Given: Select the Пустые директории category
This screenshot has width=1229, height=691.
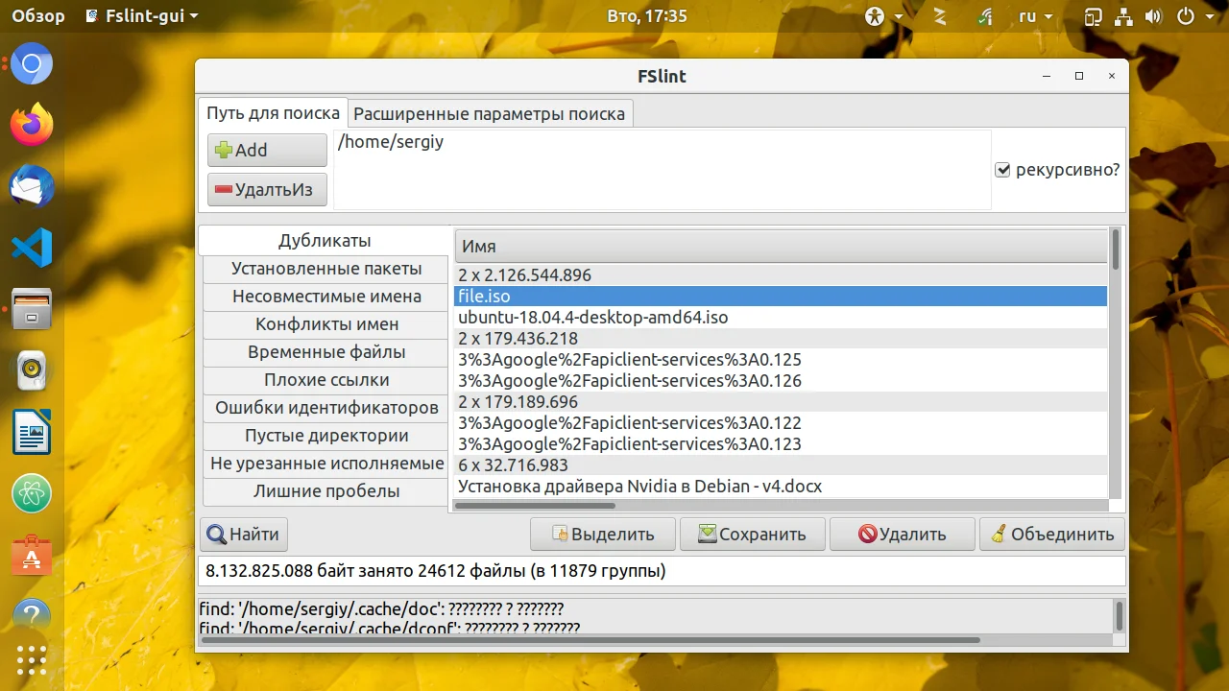Looking at the screenshot, I should [326, 436].
